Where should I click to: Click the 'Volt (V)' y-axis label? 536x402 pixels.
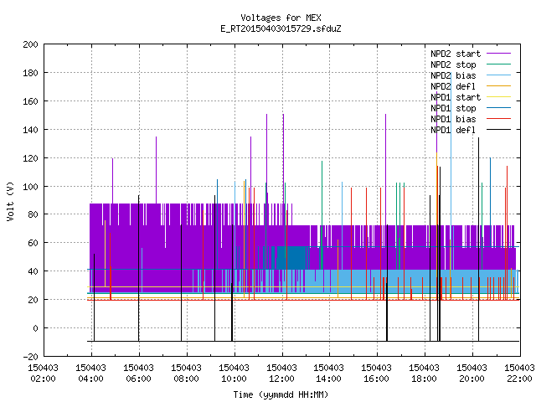10,202
